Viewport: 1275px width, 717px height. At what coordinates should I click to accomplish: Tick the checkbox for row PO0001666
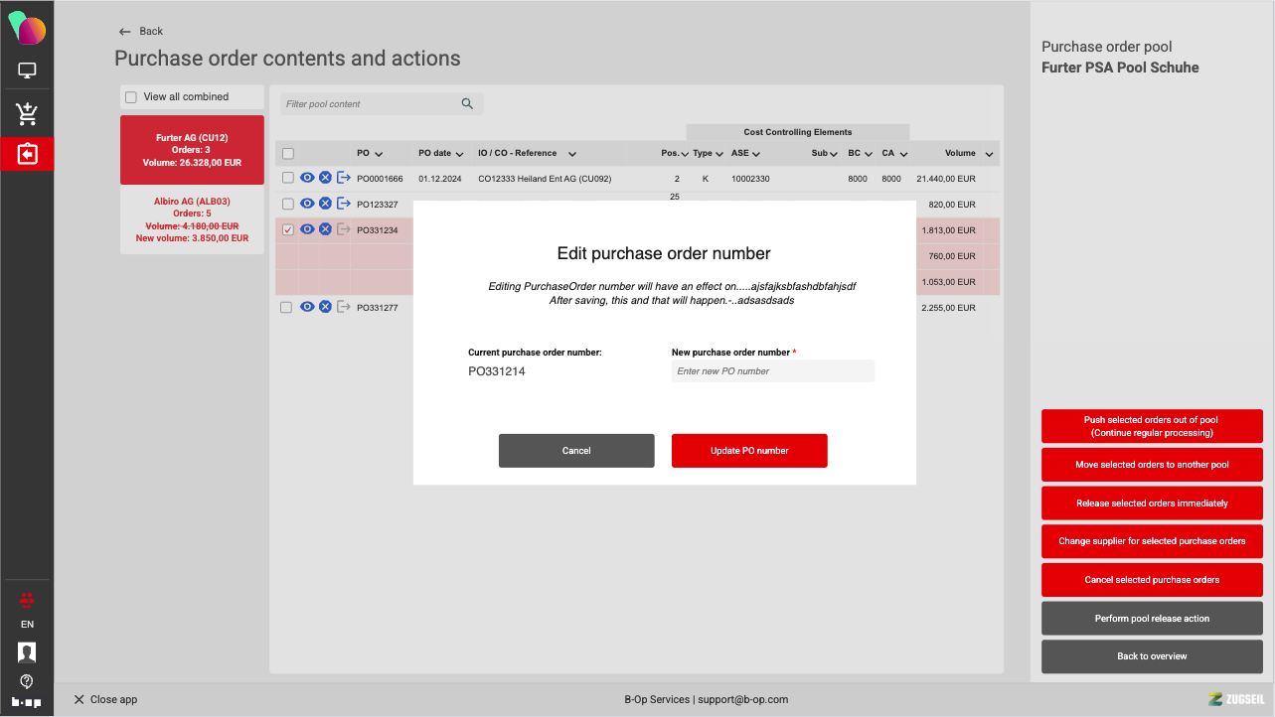coord(287,178)
